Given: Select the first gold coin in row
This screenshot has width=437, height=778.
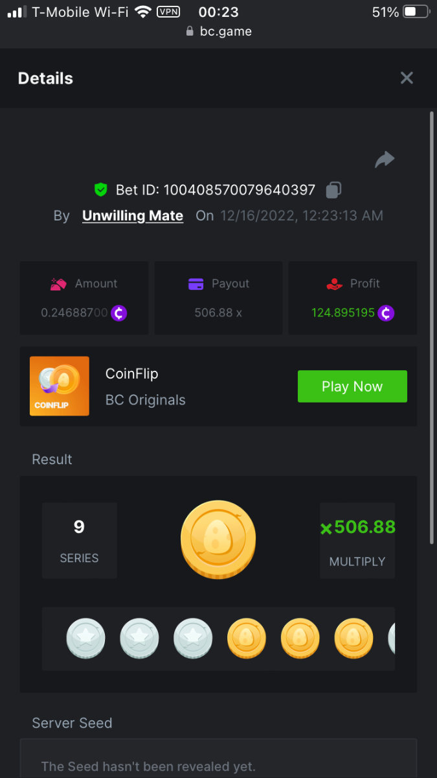Looking at the screenshot, I should click(247, 638).
